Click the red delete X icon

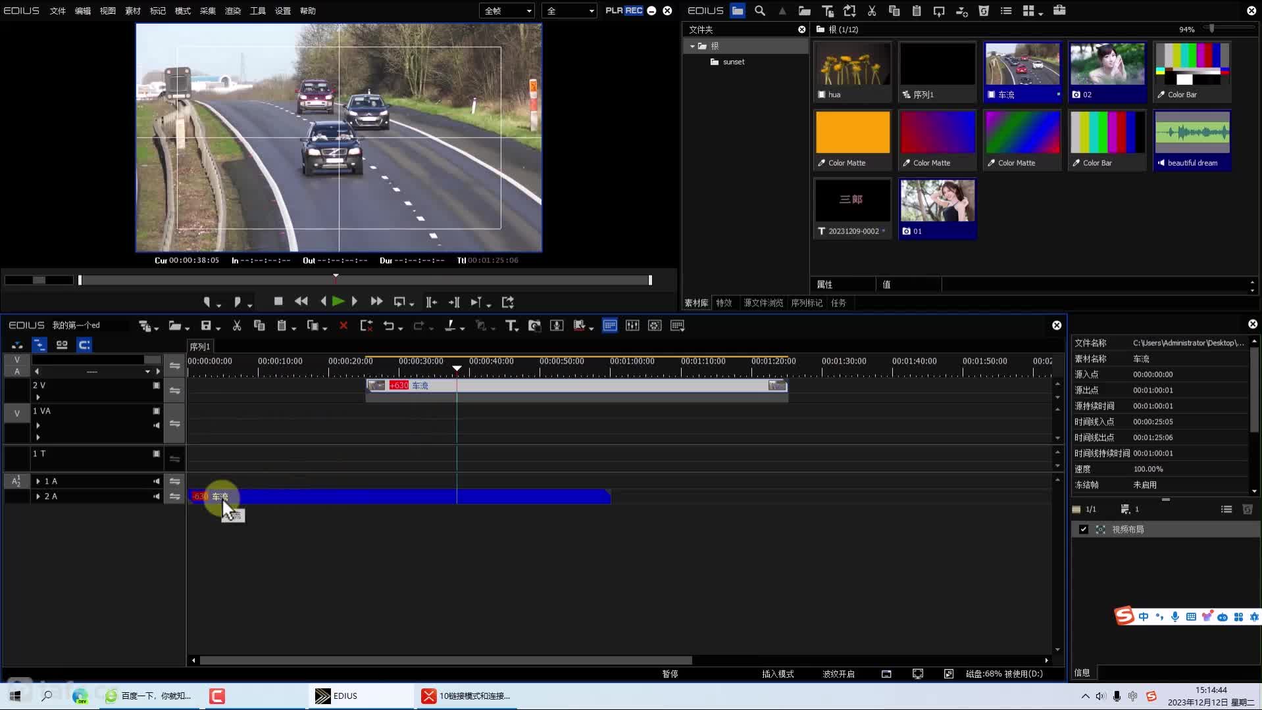click(x=343, y=325)
